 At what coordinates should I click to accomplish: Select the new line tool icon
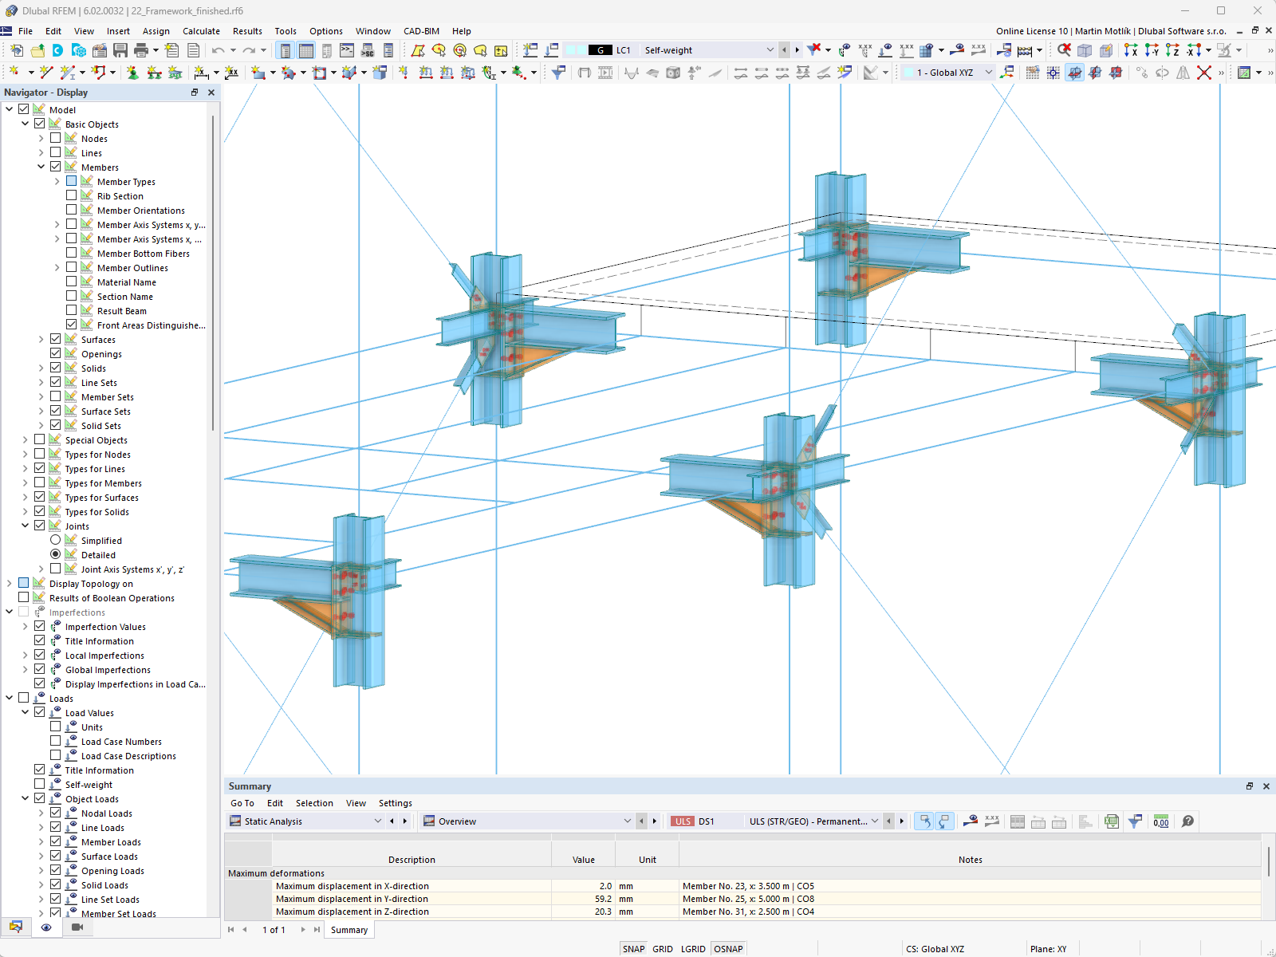tap(46, 73)
